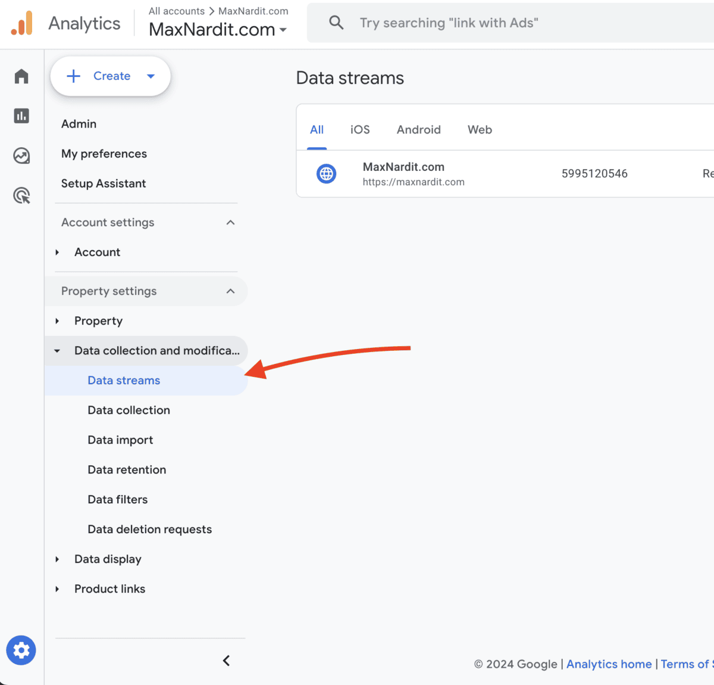Click the https://maxnardit.com stream URL
Screen dimensions: 714x685
[x=414, y=182]
